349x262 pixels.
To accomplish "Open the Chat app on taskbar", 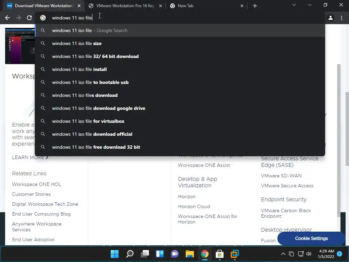I will pyautogui.click(x=175, y=254).
